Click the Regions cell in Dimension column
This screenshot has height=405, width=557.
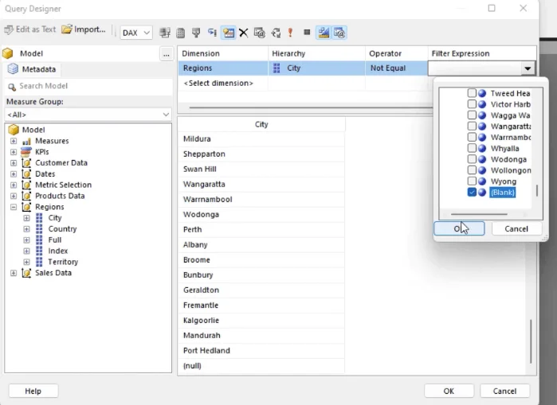pos(223,68)
